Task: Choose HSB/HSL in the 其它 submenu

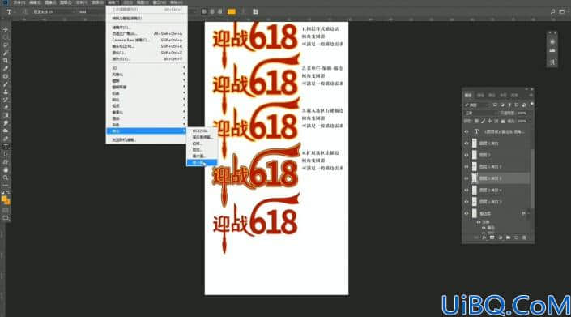Action: pyautogui.click(x=202, y=131)
